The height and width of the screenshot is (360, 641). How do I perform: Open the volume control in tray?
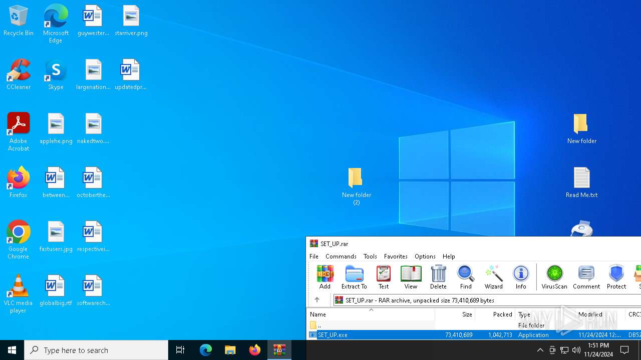(576, 350)
